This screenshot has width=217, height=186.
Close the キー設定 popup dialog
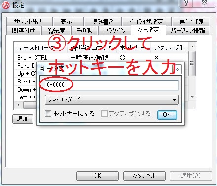point(177,69)
